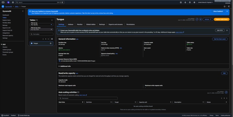233x117 pixels.
Task: Open Learn more link in PITR notice
Action: [x=180, y=32]
